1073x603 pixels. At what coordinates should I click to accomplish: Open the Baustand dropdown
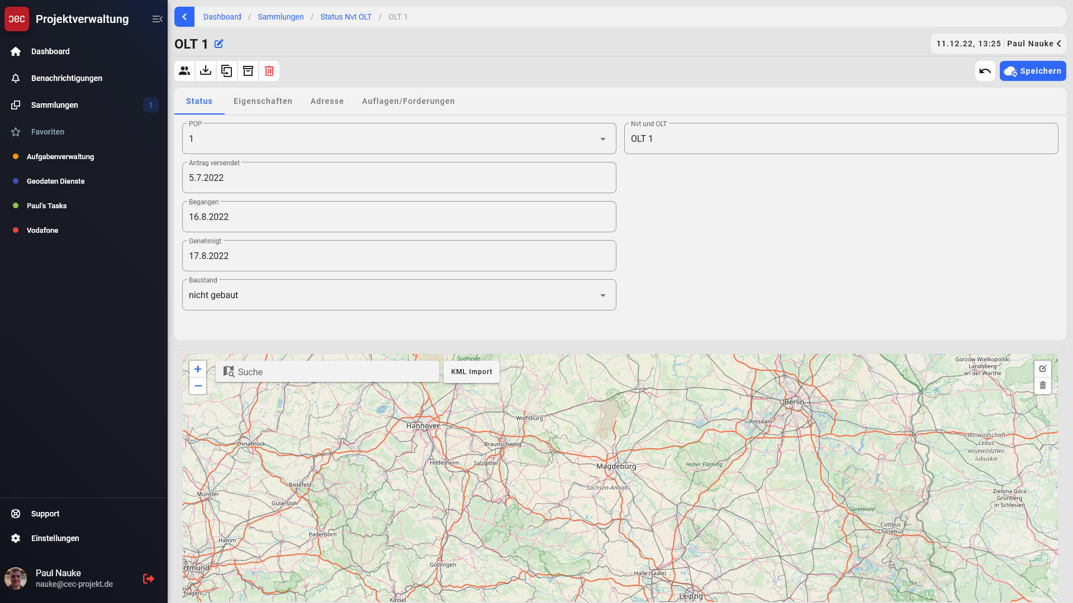point(602,295)
